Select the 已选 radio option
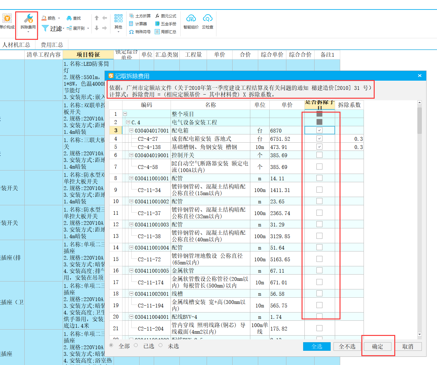The width and height of the screenshot is (437, 365). click(136, 345)
